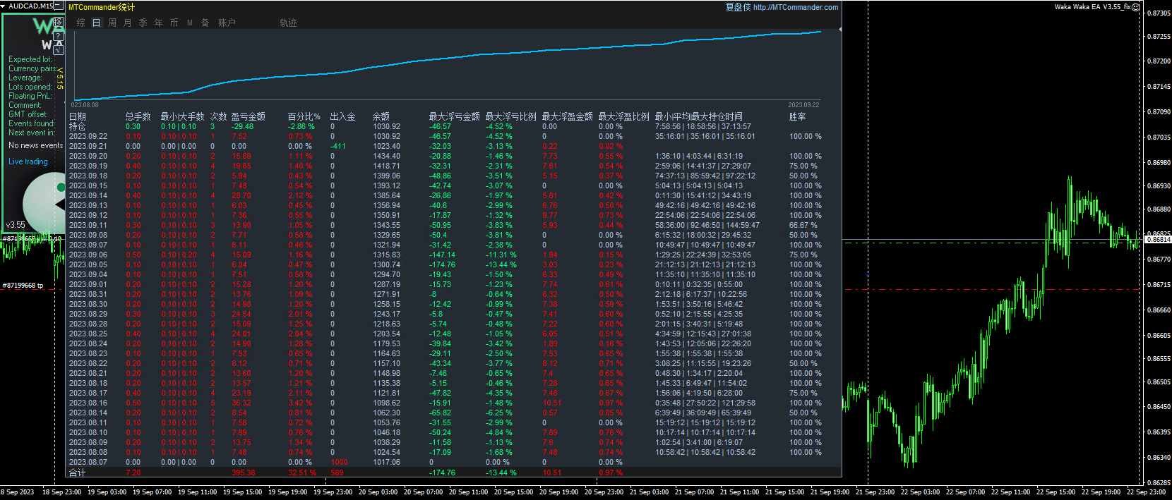The height and width of the screenshot is (500, 1172).
Task: Click the √ checkmark panel button
Action: (x=59, y=49)
